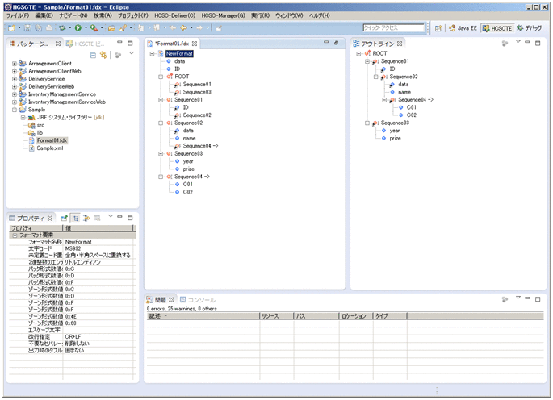Switch to the デバッグ perspective
This screenshot has height=400, width=553.
point(528,28)
